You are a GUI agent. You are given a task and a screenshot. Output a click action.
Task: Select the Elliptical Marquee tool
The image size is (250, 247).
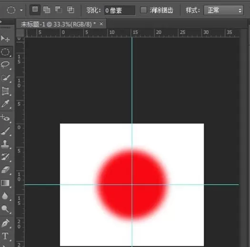(5, 52)
